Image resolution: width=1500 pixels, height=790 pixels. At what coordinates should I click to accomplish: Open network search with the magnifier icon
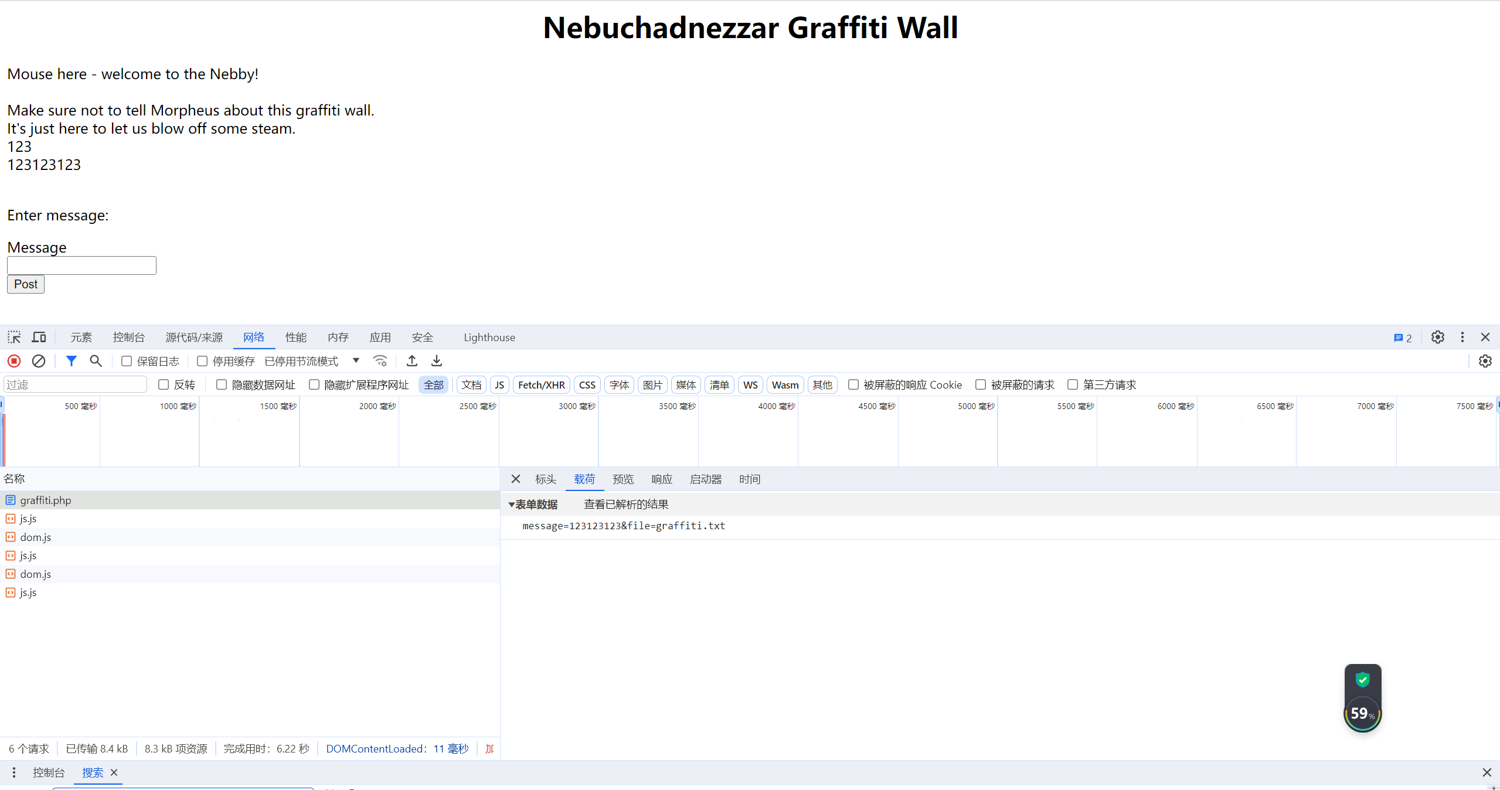96,361
